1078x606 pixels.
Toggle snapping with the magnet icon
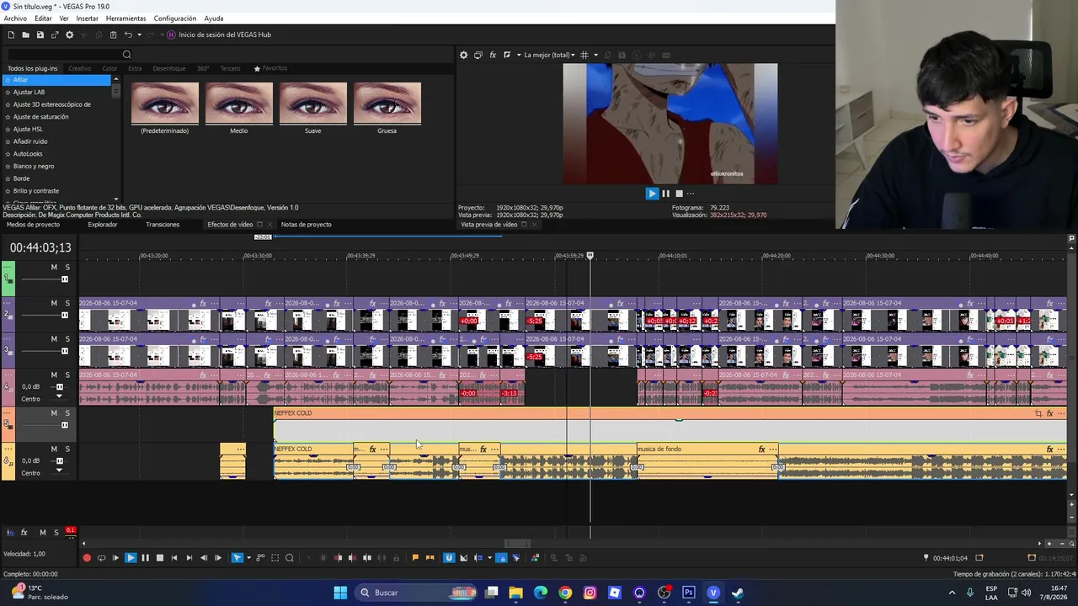coord(449,558)
